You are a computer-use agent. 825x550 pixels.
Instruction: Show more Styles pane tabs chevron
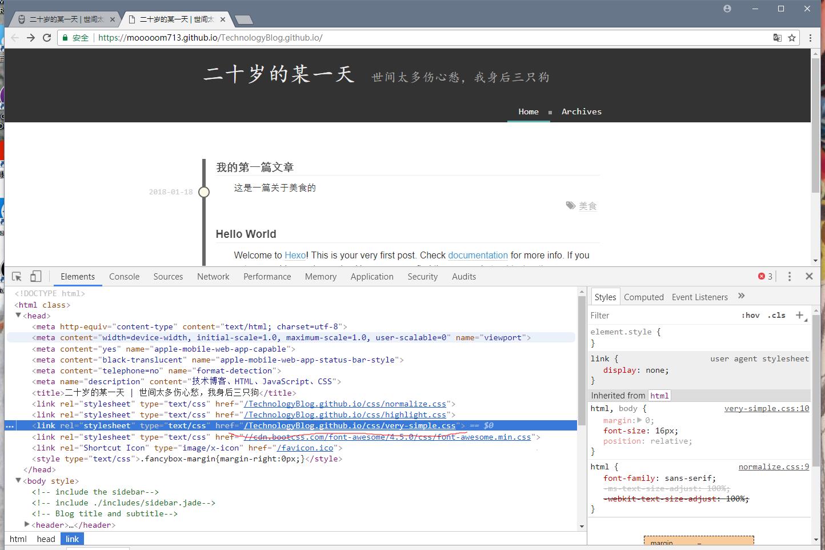pos(742,296)
